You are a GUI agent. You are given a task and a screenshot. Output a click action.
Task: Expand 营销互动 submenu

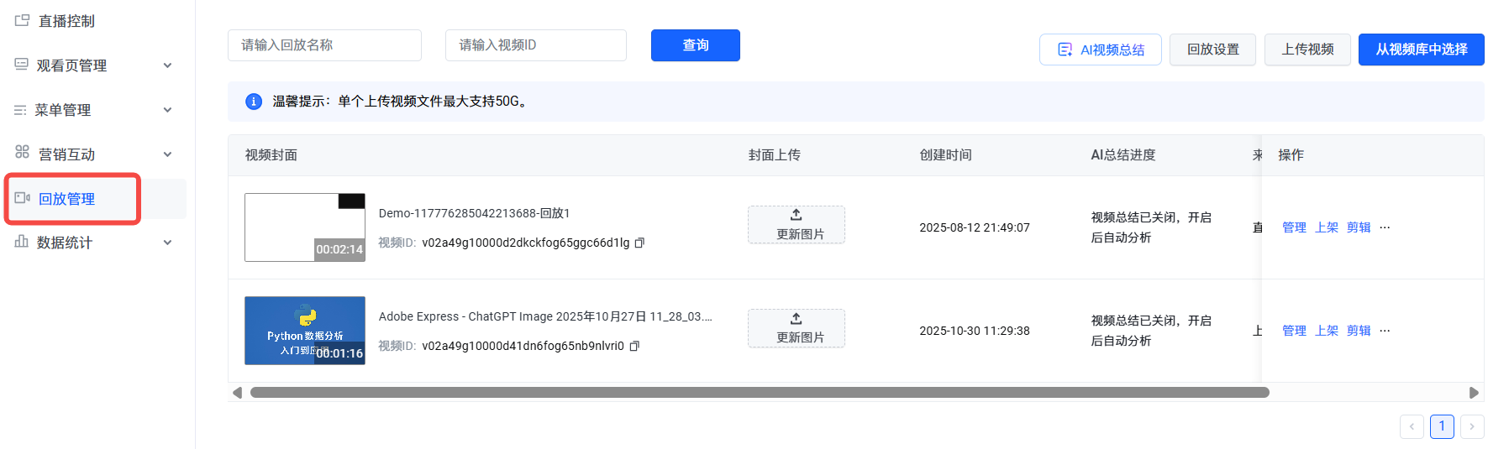167,154
